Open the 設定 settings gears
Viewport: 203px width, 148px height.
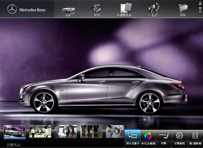pos(154,9)
